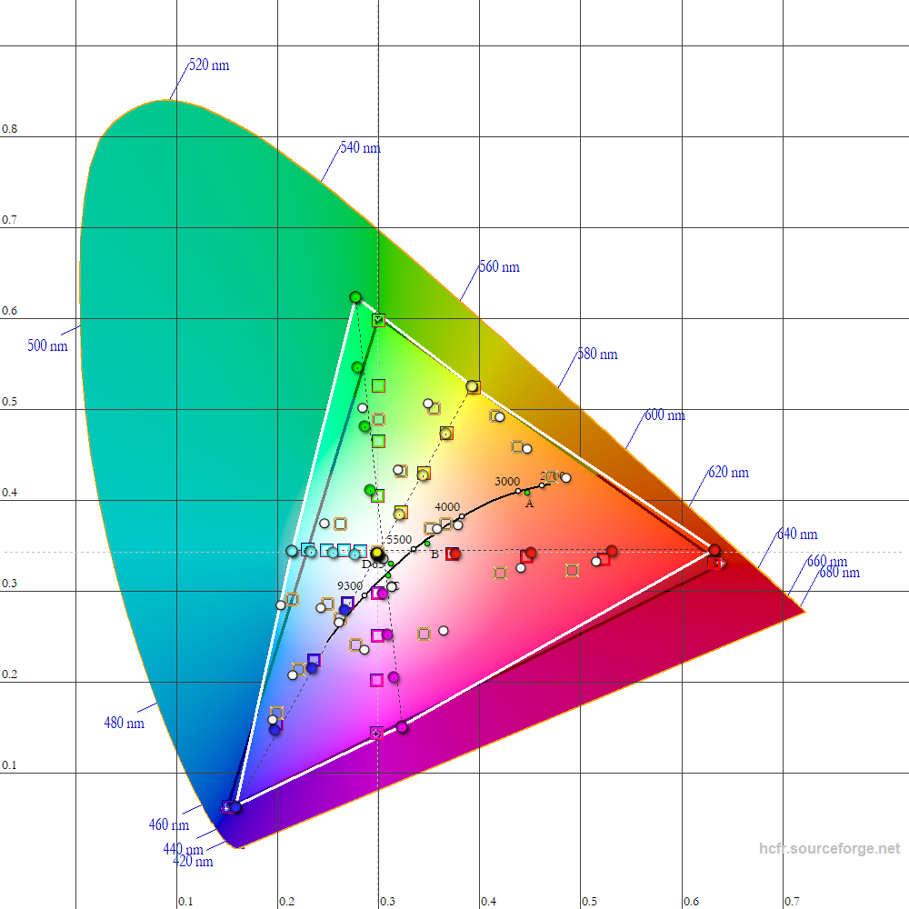Click the 420 nm wavelength label
The height and width of the screenshot is (909, 909).
[193, 862]
